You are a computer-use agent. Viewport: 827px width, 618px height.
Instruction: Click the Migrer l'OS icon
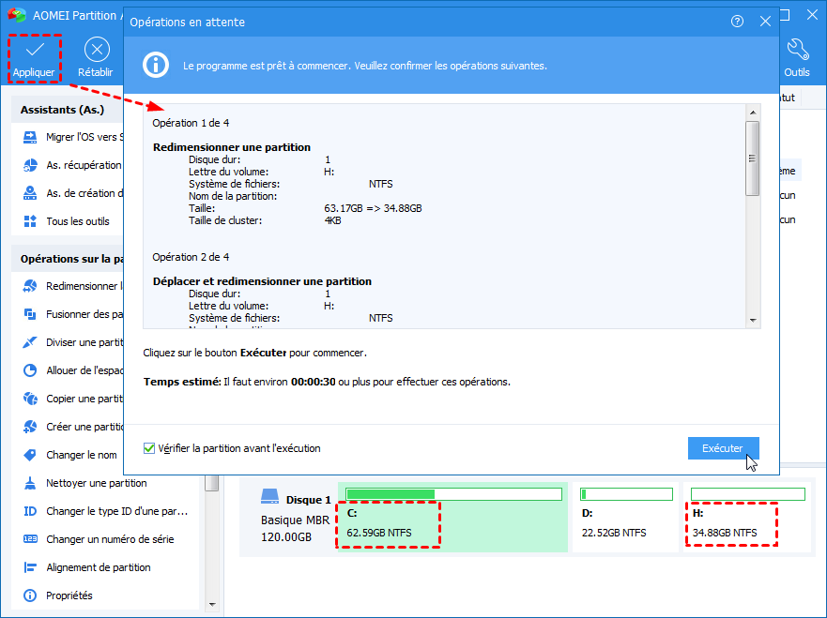(x=30, y=138)
